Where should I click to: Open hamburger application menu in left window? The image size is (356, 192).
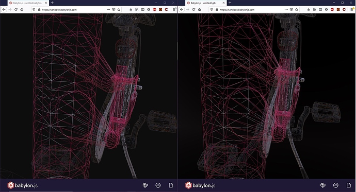point(174,9)
